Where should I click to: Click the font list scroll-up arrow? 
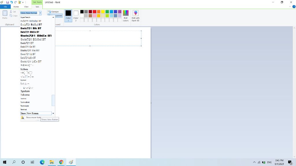[53, 17]
